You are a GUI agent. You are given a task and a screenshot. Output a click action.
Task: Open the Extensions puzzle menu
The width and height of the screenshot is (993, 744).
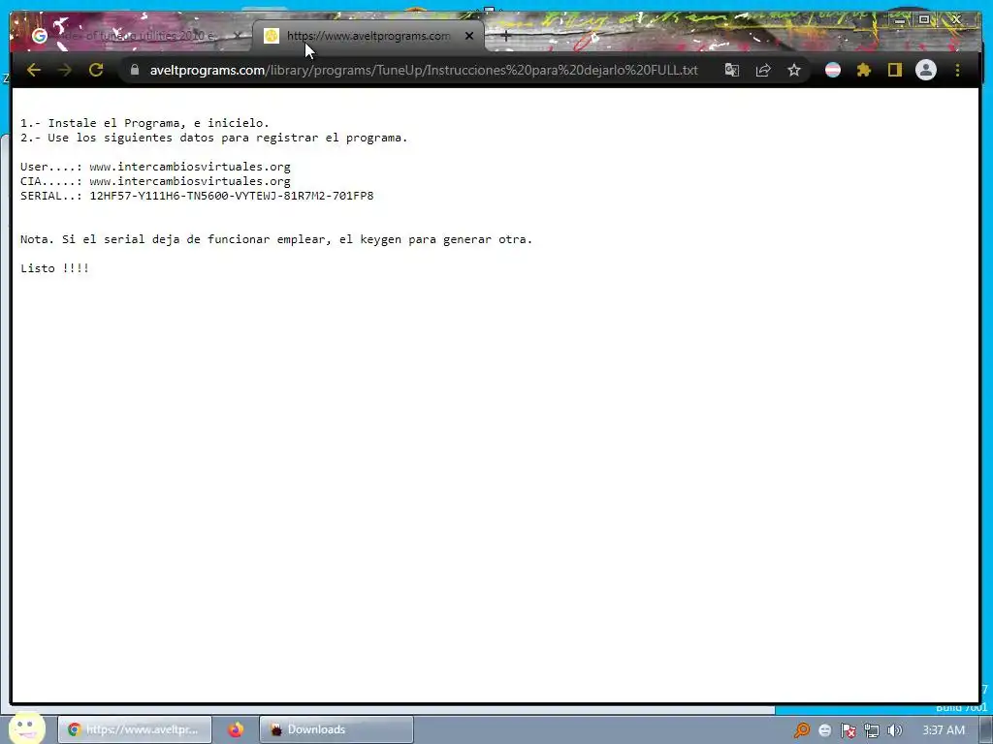click(x=864, y=70)
